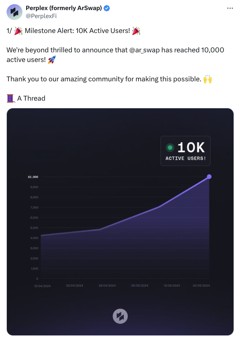Expand the embedded chart image to full view
240x339 pixels.
[119, 221]
